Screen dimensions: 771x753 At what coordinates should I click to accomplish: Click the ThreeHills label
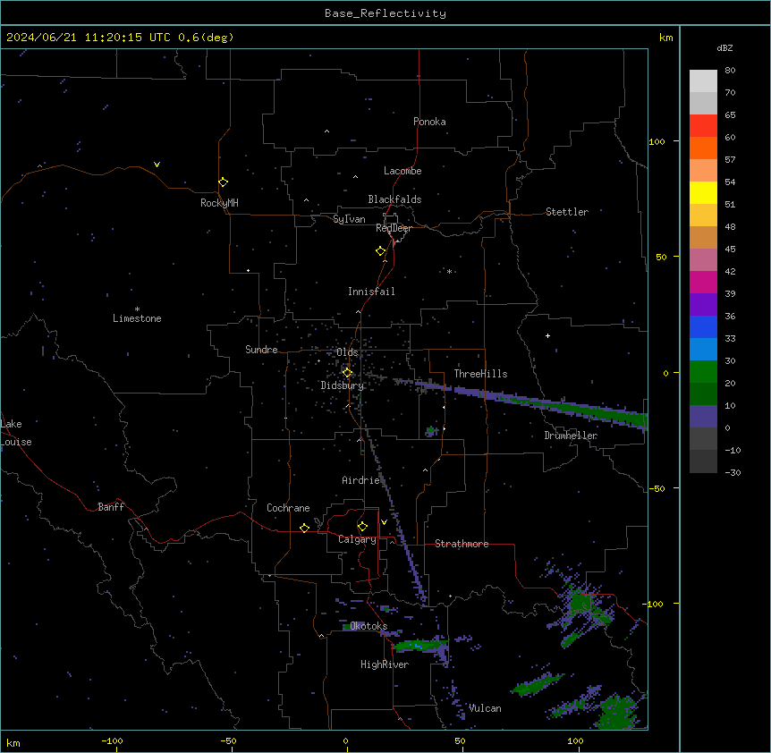click(480, 374)
